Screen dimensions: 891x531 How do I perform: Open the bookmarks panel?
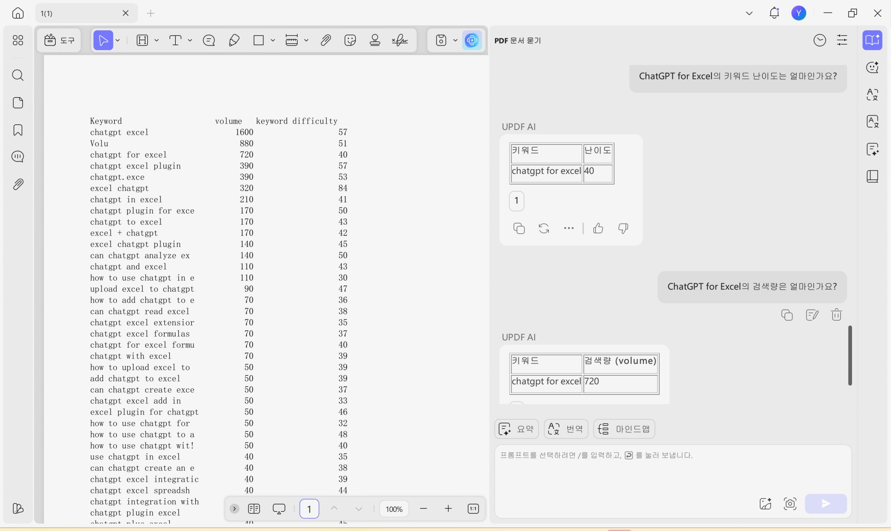tap(18, 130)
